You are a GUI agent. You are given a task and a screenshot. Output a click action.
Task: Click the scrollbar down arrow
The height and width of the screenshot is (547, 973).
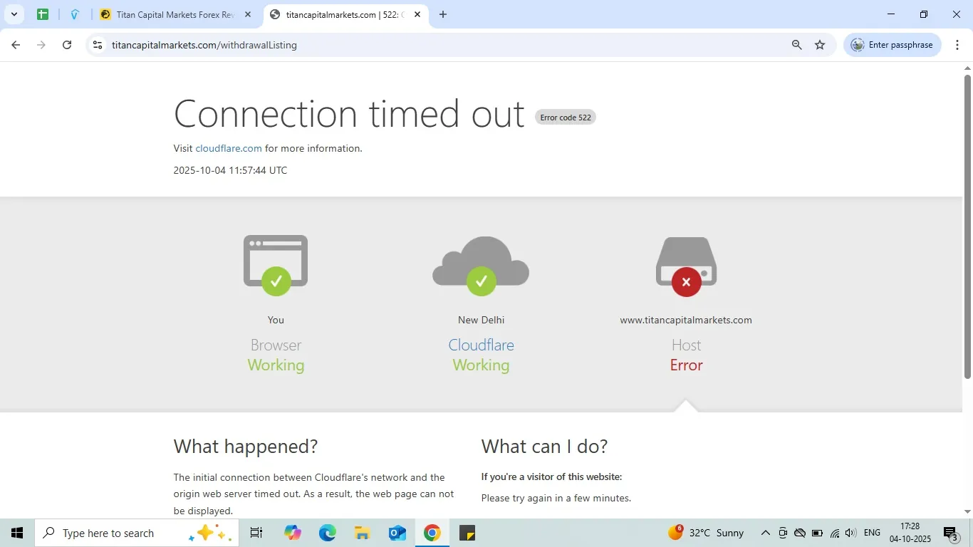967,511
